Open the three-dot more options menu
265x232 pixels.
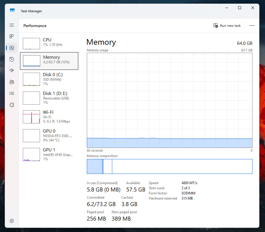(x=252, y=26)
